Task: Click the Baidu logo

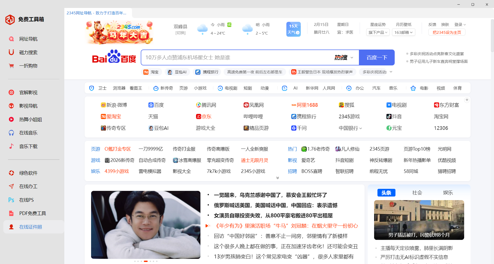Action: point(114,57)
